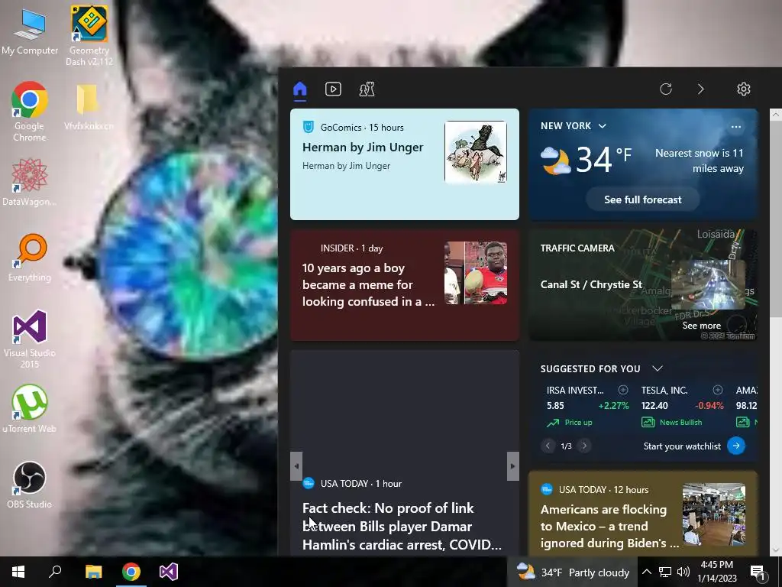Click the widgets panel scrollbar thumb

tap(776, 219)
